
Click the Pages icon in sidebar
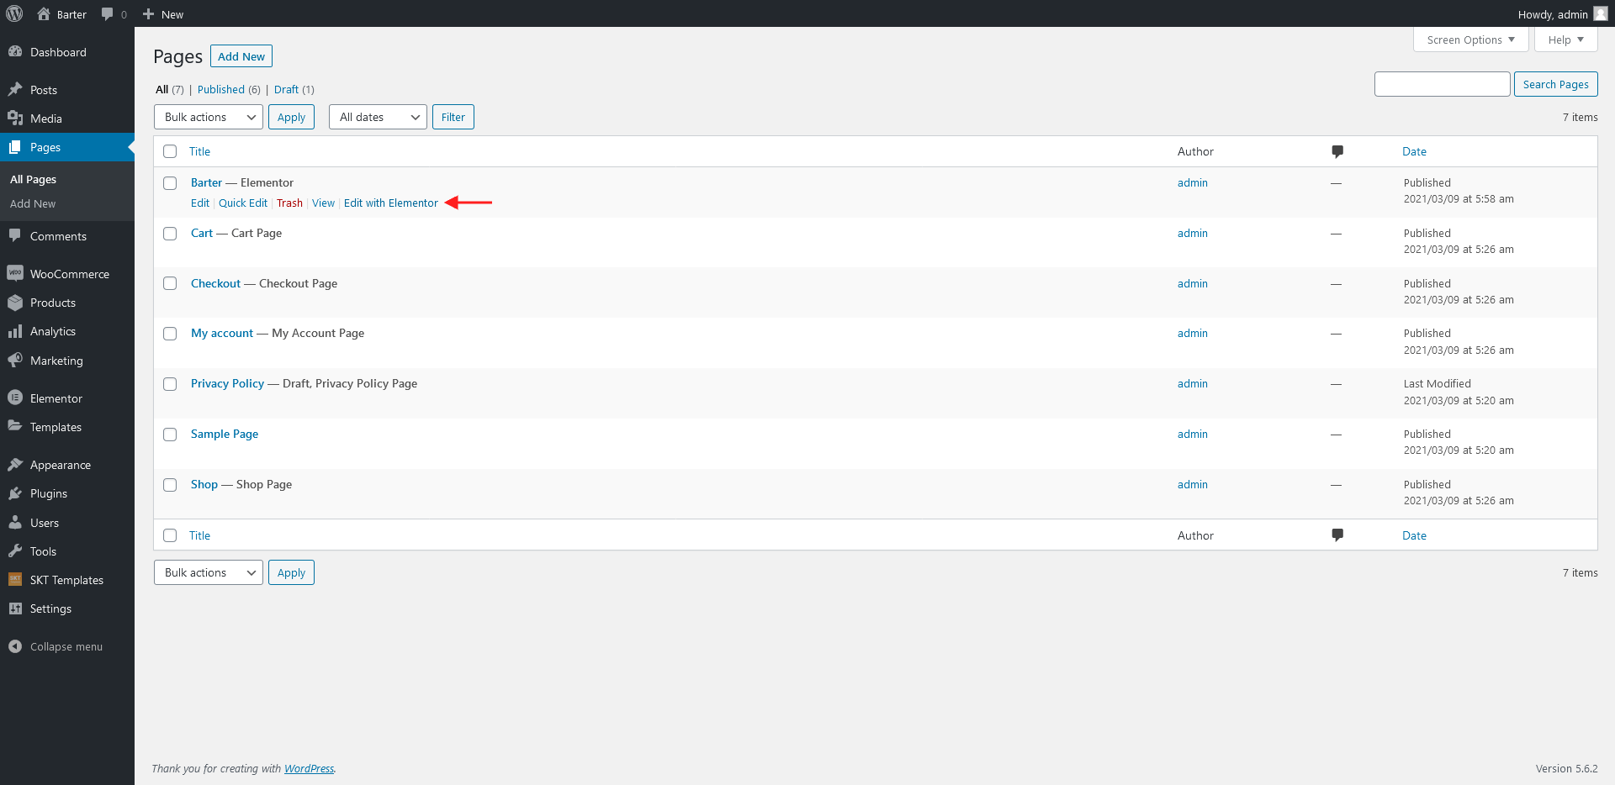point(15,147)
